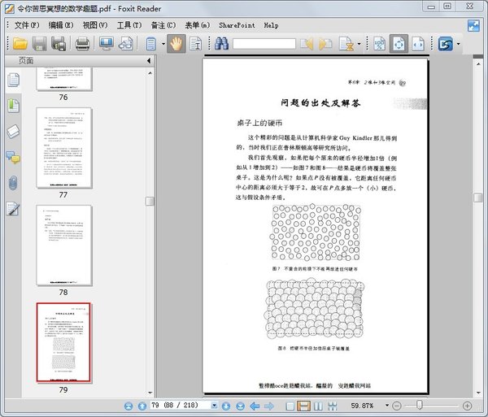The image size is (488, 417).
Task: Open the 视图(V) menu
Action: pos(95,25)
